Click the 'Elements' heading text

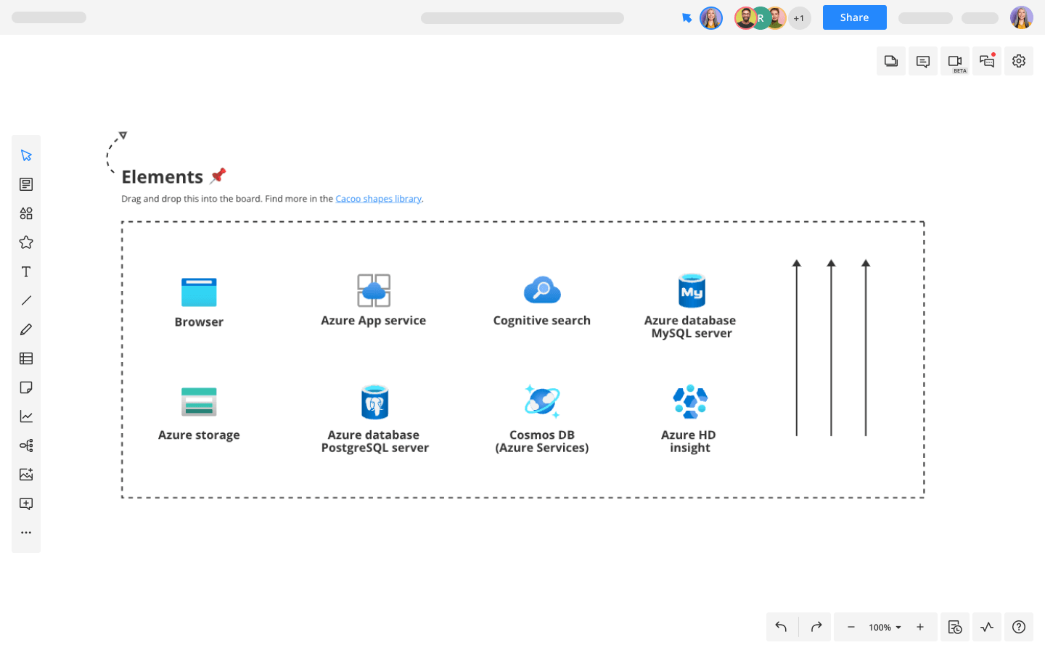click(x=162, y=177)
